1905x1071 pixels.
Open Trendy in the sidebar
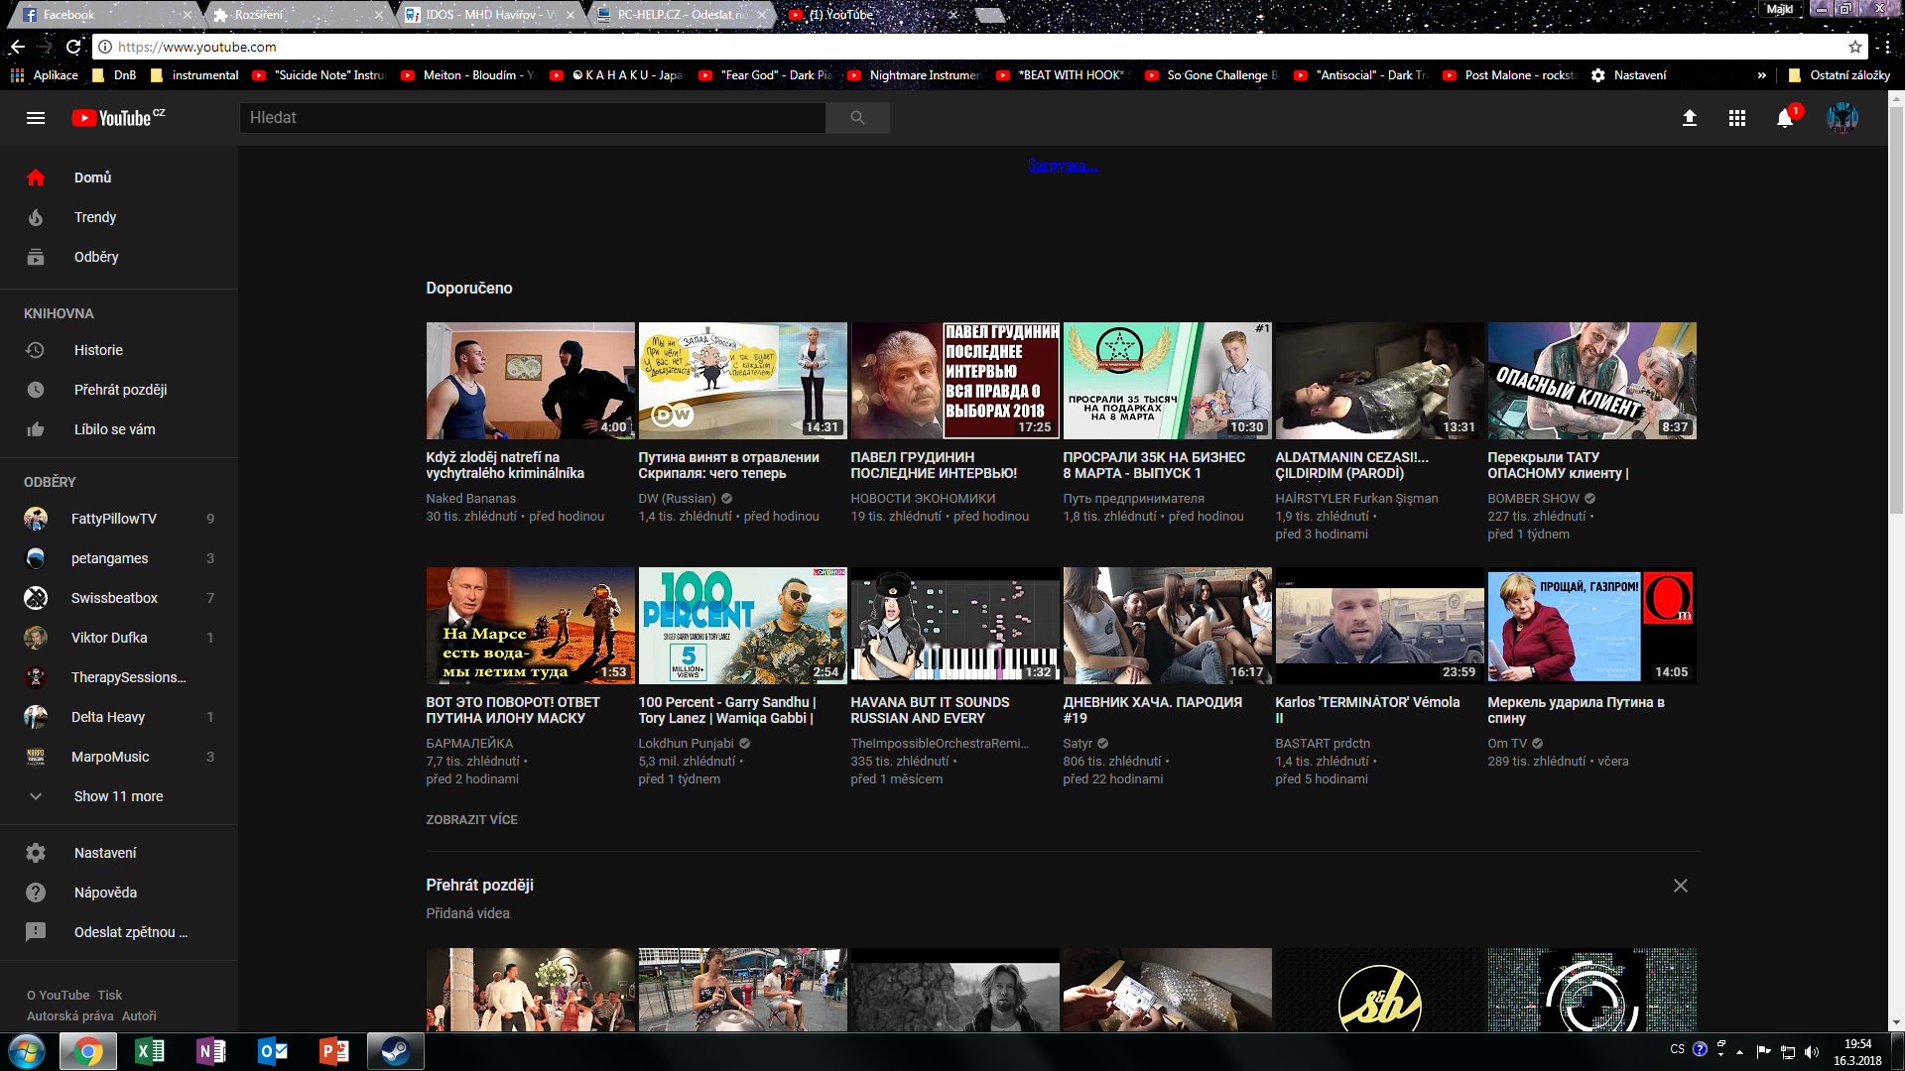95,217
